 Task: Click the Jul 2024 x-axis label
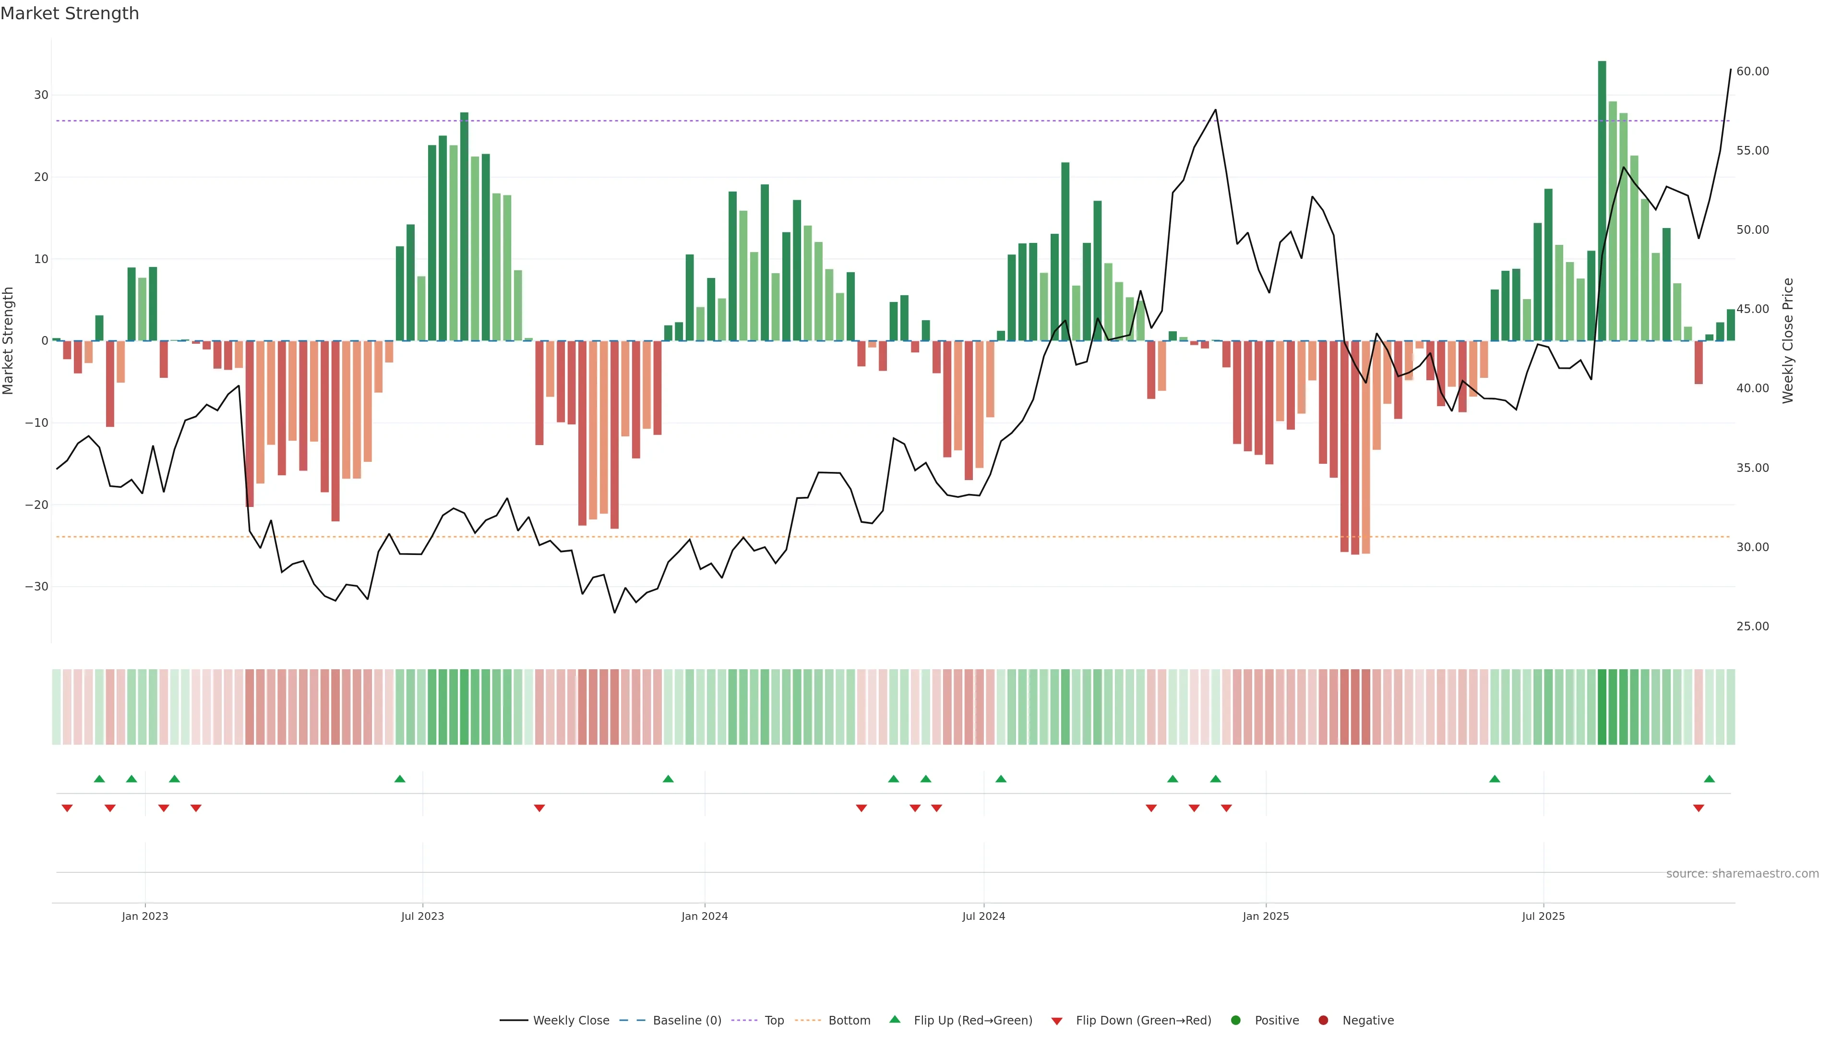pos(983,916)
